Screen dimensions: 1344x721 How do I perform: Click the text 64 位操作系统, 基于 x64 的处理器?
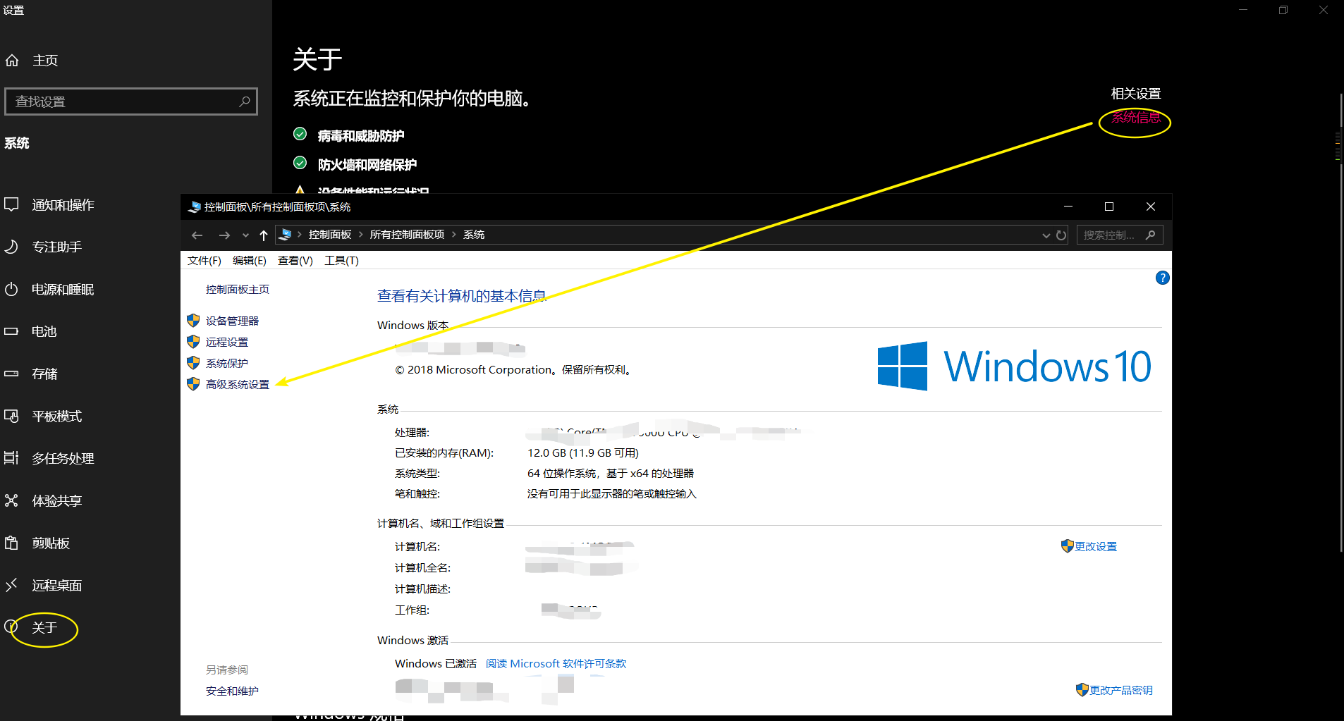[611, 473]
